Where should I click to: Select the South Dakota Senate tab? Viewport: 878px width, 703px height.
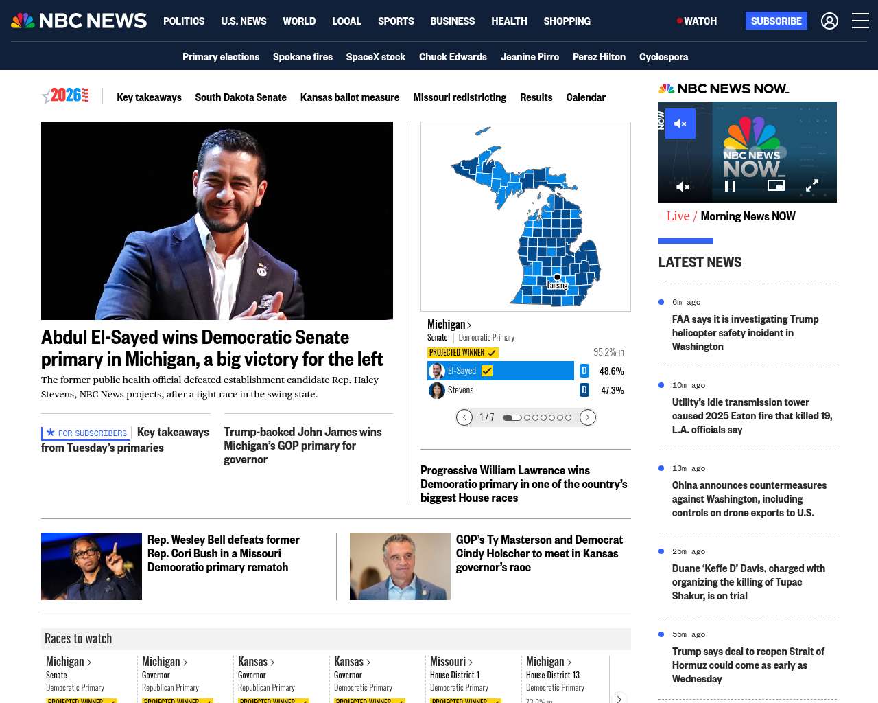click(x=241, y=97)
